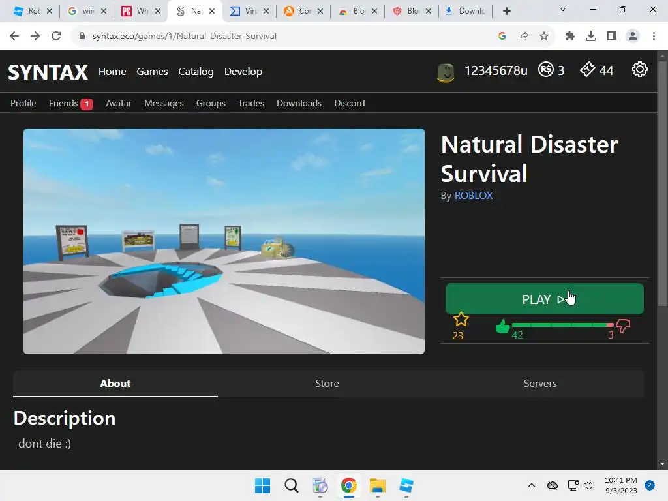Open the taskbar search
Viewport: 668px width, 501px height.
[292, 485]
